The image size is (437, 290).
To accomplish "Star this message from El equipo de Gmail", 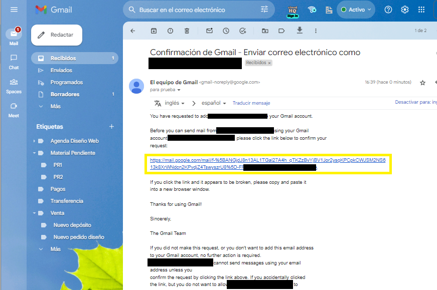I will coord(422,83).
